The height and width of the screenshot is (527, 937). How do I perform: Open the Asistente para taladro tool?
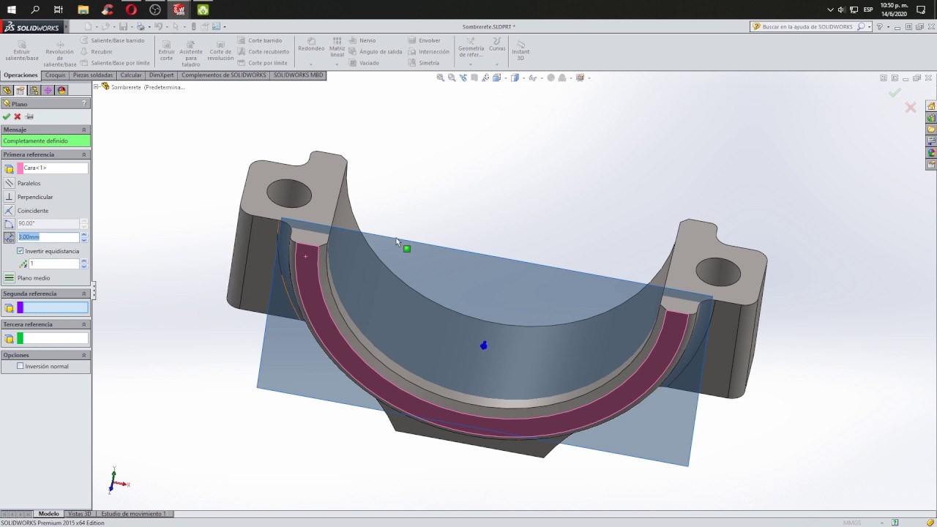(191, 53)
